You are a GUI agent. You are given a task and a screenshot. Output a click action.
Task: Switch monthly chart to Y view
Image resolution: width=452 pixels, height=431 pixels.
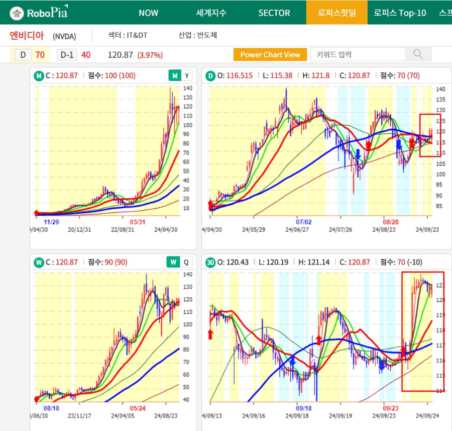pos(187,75)
